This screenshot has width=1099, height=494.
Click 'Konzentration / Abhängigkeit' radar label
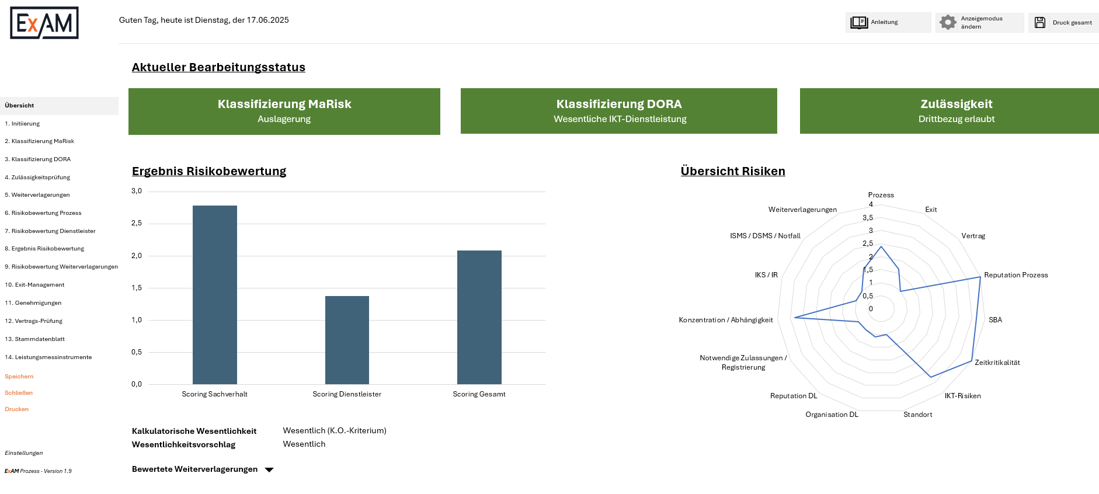(726, 320)
